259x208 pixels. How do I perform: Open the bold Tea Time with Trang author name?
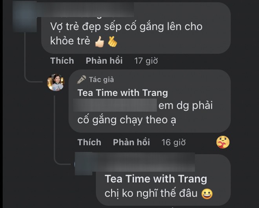pyautogui.click(x=123, y=93)
